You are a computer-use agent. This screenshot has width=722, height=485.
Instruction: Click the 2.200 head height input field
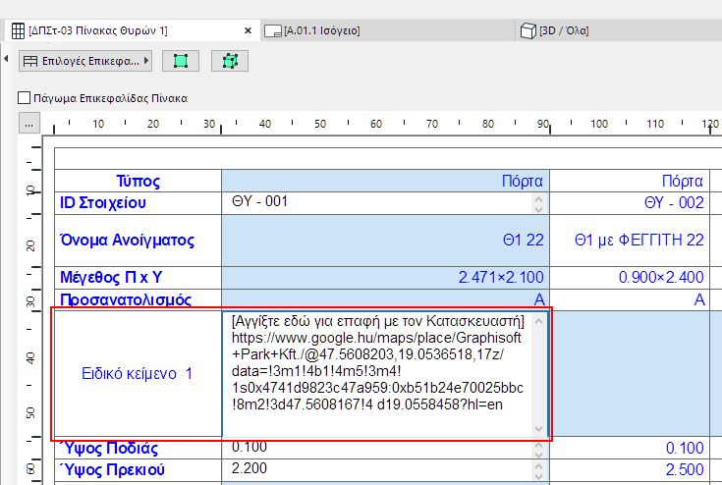click(376, 470)
